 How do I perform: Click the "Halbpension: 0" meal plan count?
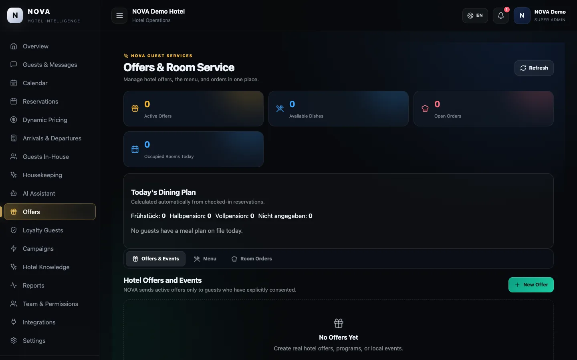(x=190, y=216)
